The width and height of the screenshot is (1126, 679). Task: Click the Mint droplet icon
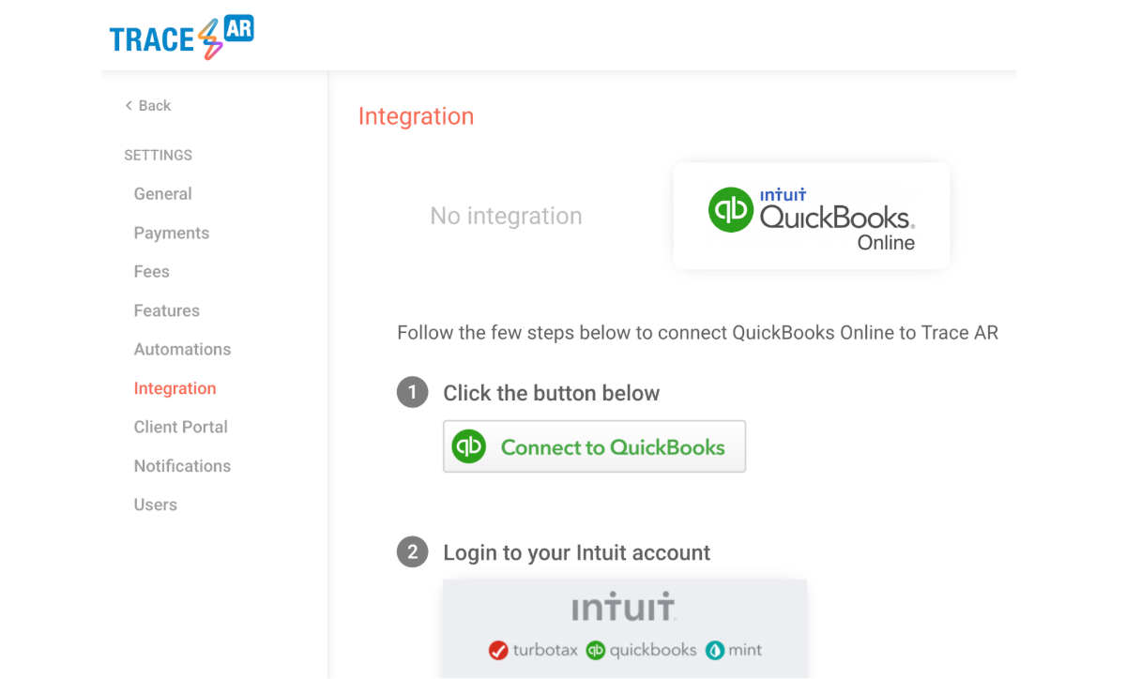715,650
